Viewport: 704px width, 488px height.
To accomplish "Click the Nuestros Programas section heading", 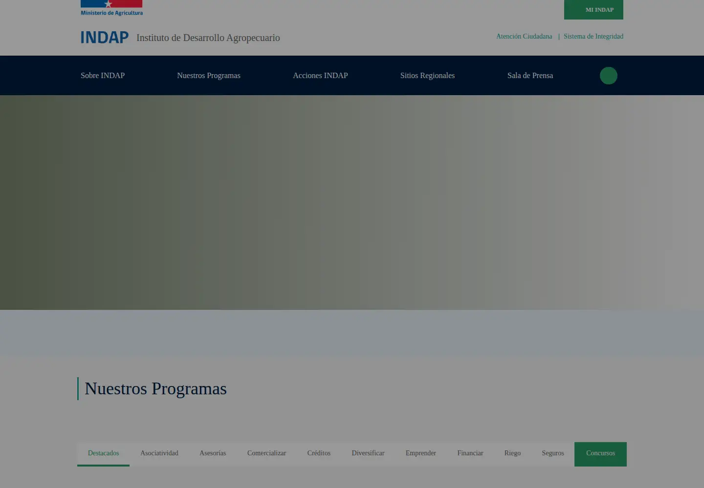I will [x=155, y=389].
